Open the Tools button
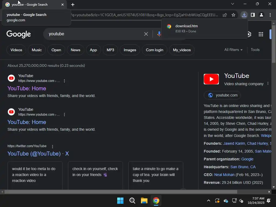 click(255, 50)
